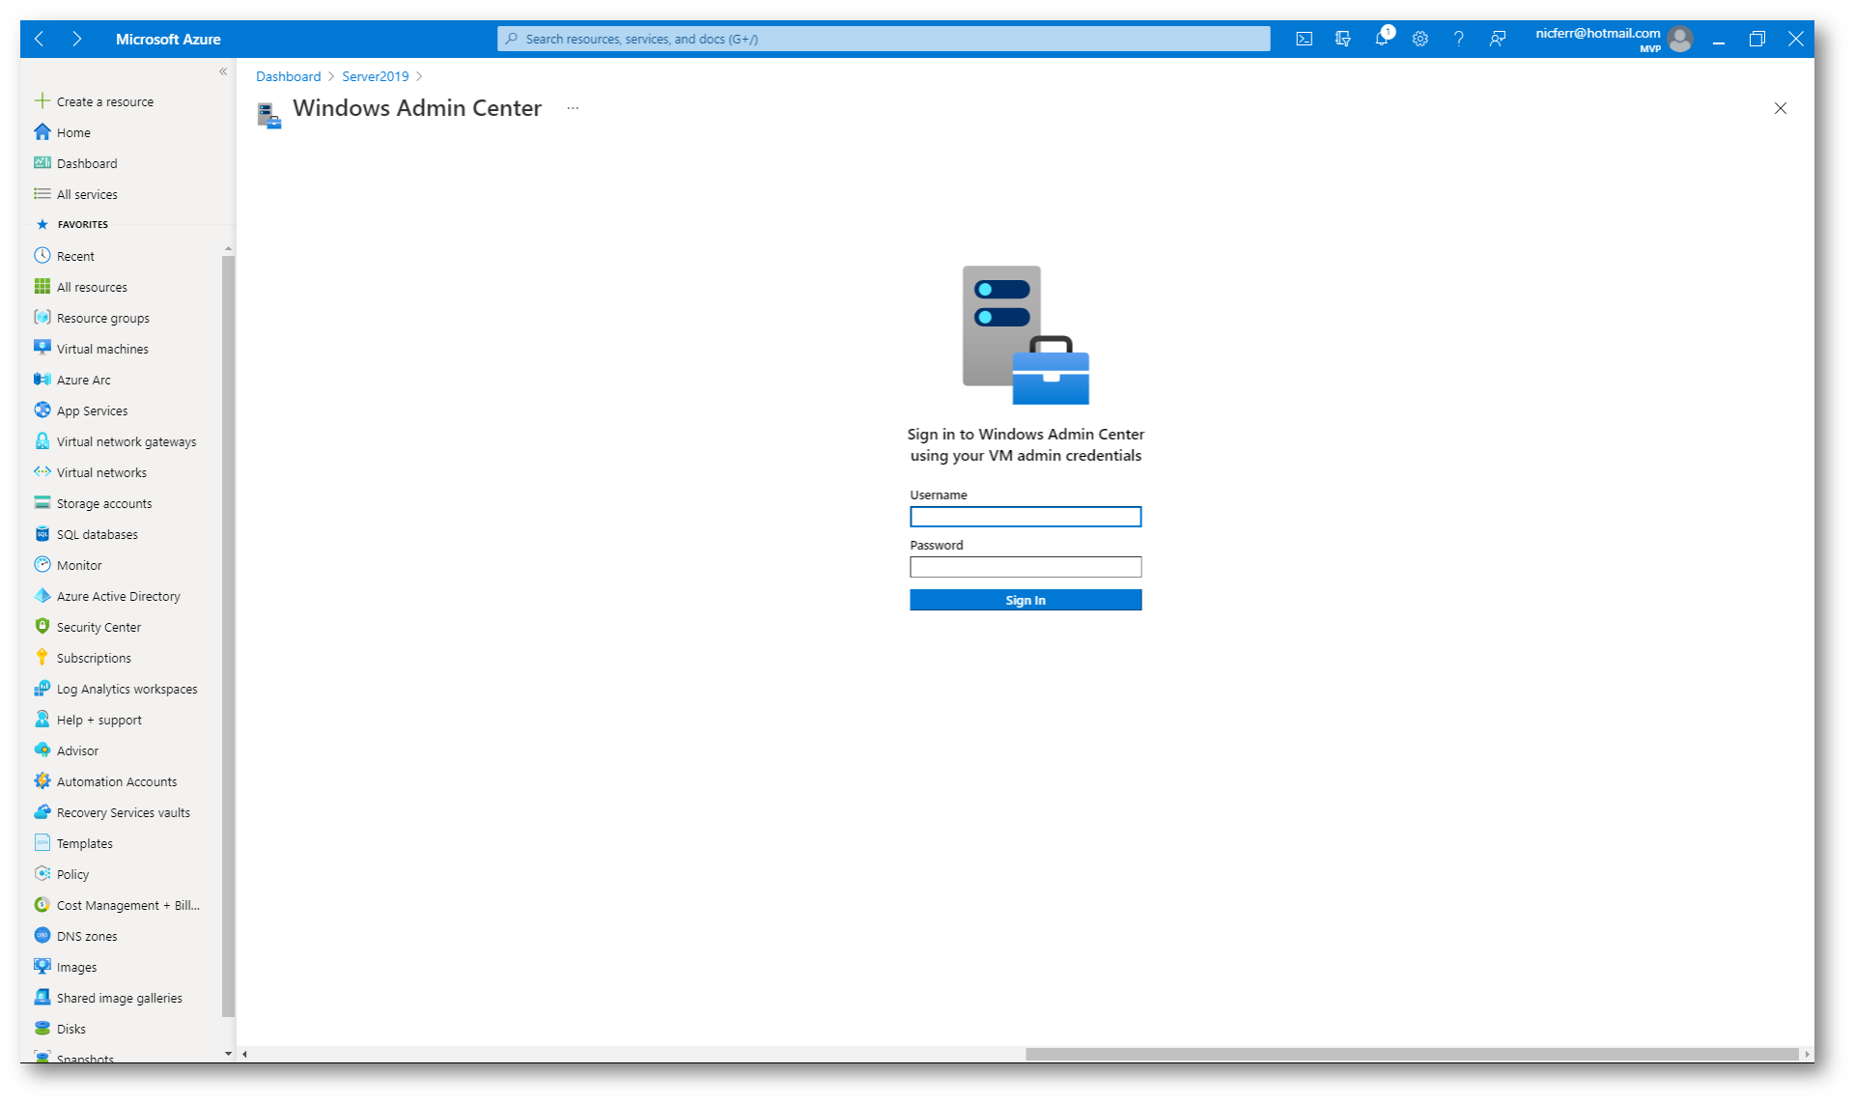
Task: Focus the Password field
Action: coord(1026,567)
